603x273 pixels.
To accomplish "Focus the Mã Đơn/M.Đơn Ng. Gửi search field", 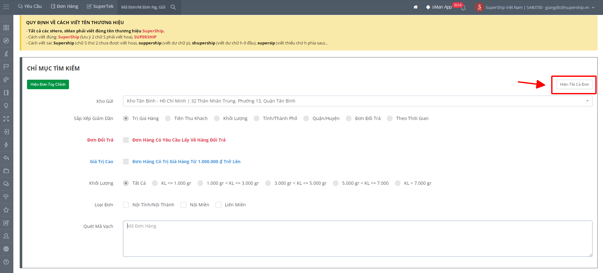I will [143, 7].
